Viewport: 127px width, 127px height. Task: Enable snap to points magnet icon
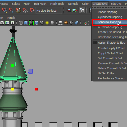(x=11, y=10)
